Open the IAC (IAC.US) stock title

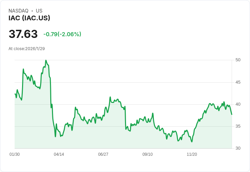[x=29, y=18]
